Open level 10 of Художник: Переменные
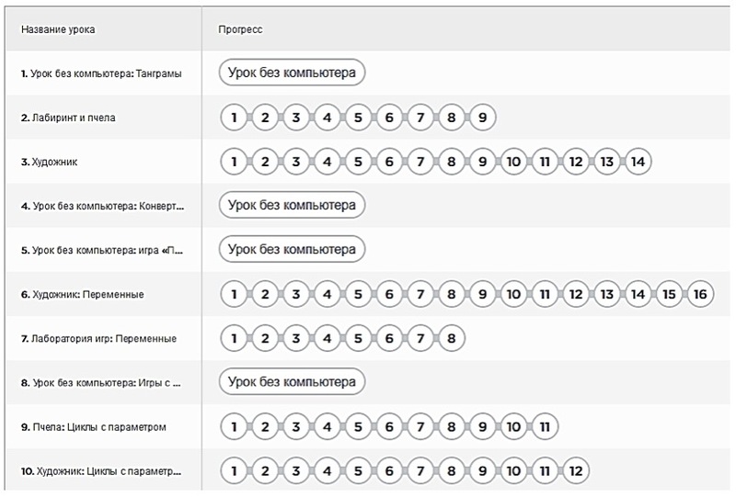 coord(513,294)
